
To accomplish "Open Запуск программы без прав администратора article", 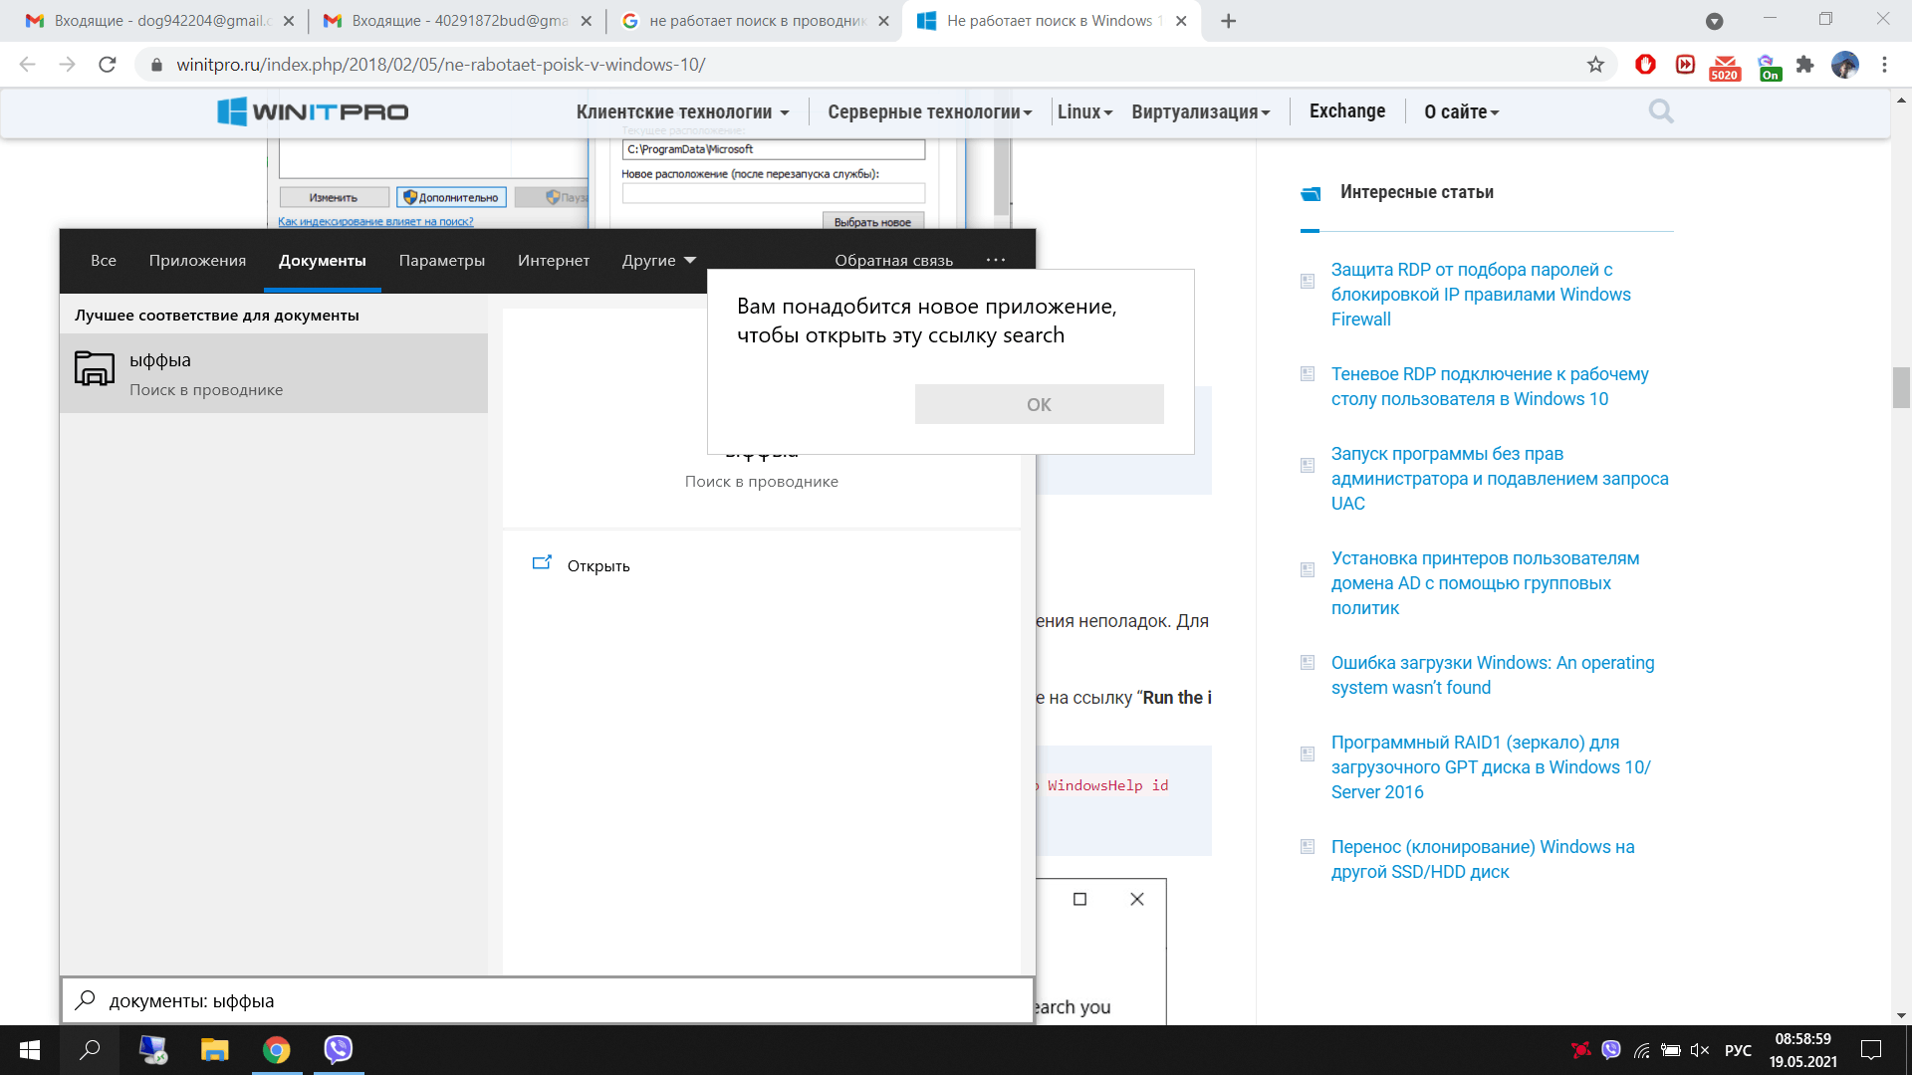I will coord(1500,479).
